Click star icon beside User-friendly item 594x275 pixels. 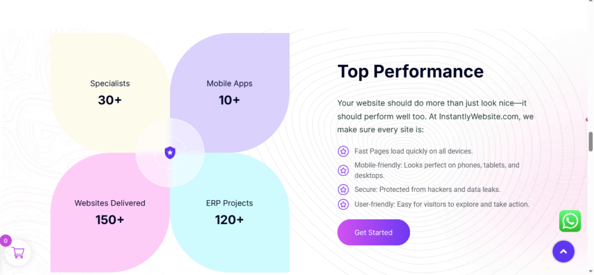pos(343,204)
